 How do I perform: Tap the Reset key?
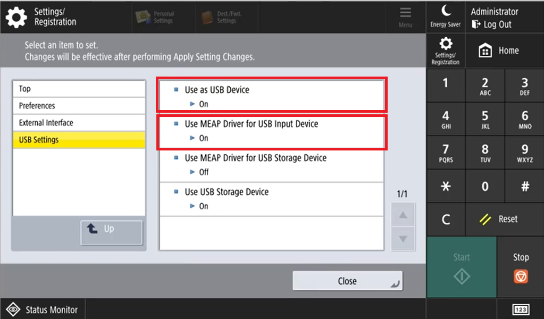pyautogui.click(x=499, y=219)
